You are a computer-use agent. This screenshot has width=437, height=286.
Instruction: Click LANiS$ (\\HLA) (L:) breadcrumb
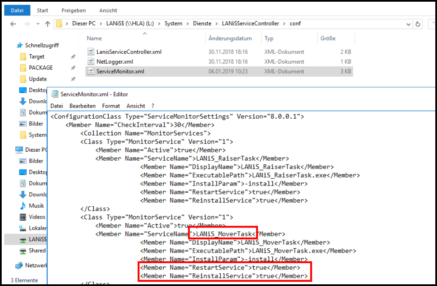click(130, 24)
